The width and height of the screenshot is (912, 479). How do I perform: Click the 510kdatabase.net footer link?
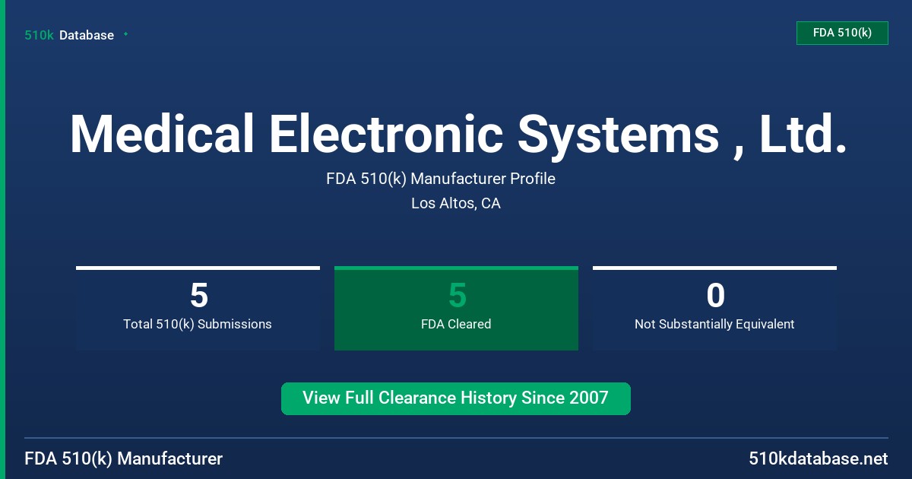(x=818, y=459)
